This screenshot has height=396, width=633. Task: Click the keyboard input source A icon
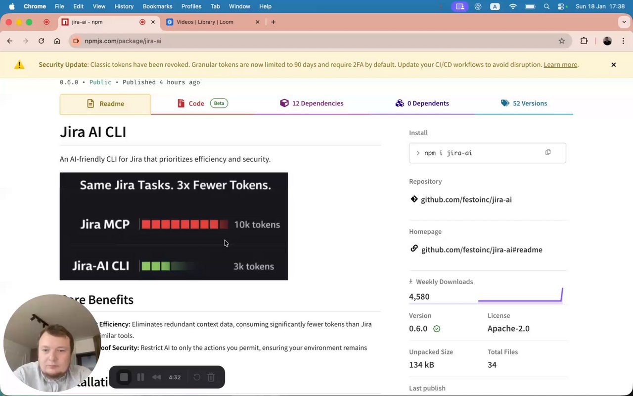[x=495, y=6]
